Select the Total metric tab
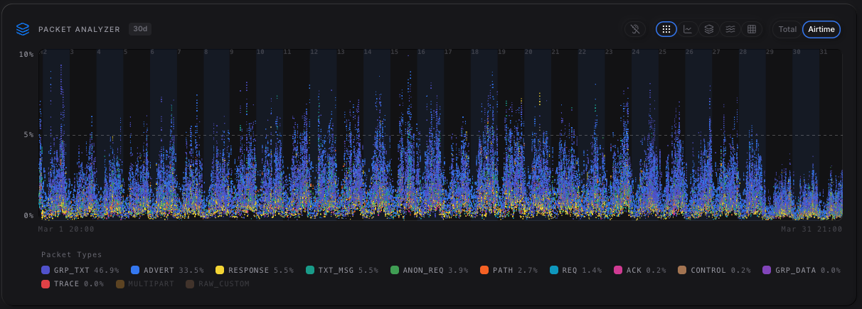The width and height of the screenshot is (862, 309). pos(787,29)
